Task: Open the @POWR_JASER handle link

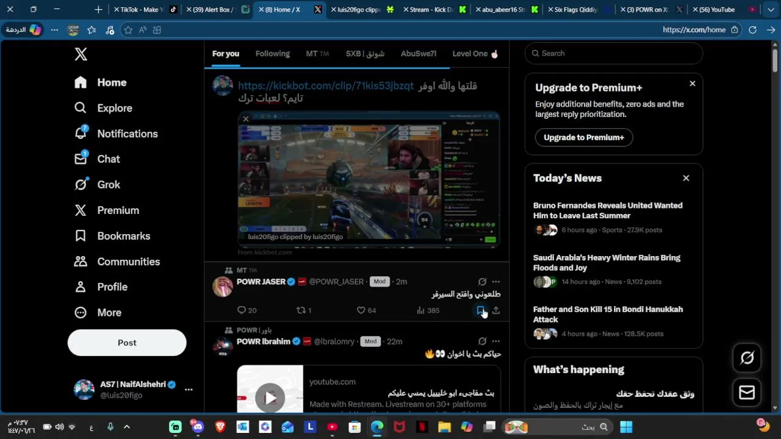Action: click(x=336, y=282)
